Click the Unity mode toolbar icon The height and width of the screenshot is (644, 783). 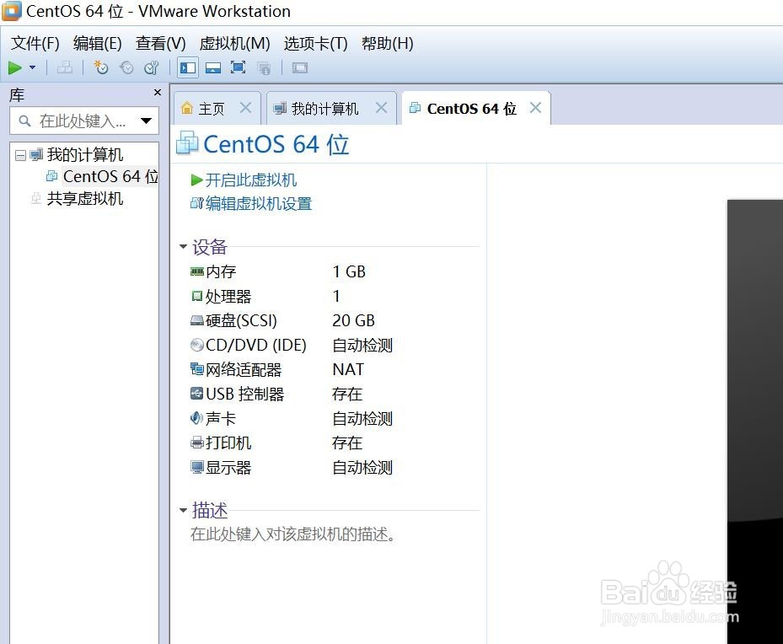264,67
